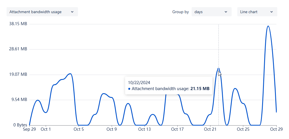Click the 10/22/2024 date in tooltip
The height and width of the screenshot is (139, 289).
click(x=139, y=82)
